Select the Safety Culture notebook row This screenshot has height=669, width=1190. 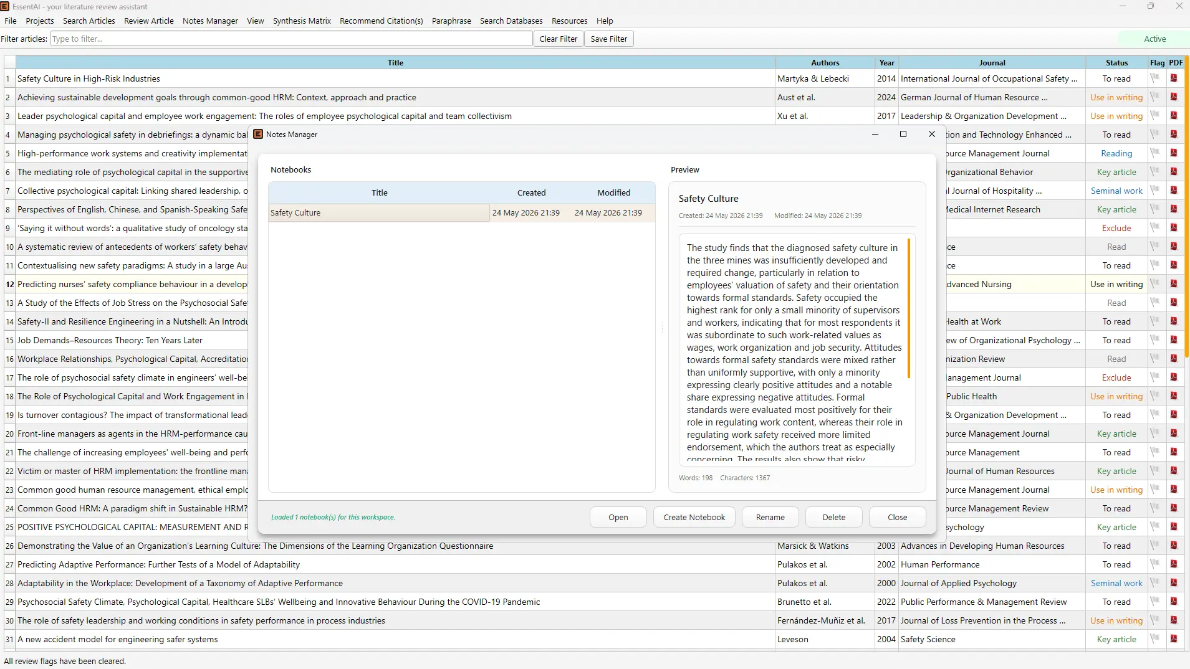click(x=461, y=212)
